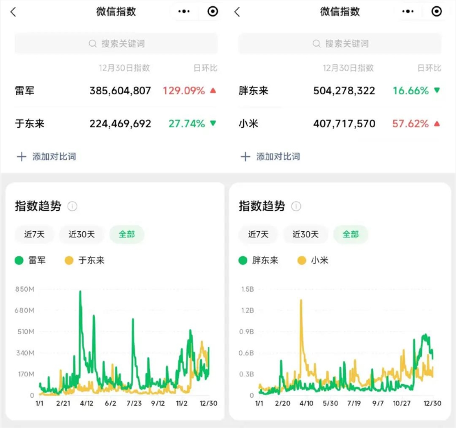Open the 指数趋势 info icon on left chart
Screen dimensions: 456x428
tap(72, 206)
